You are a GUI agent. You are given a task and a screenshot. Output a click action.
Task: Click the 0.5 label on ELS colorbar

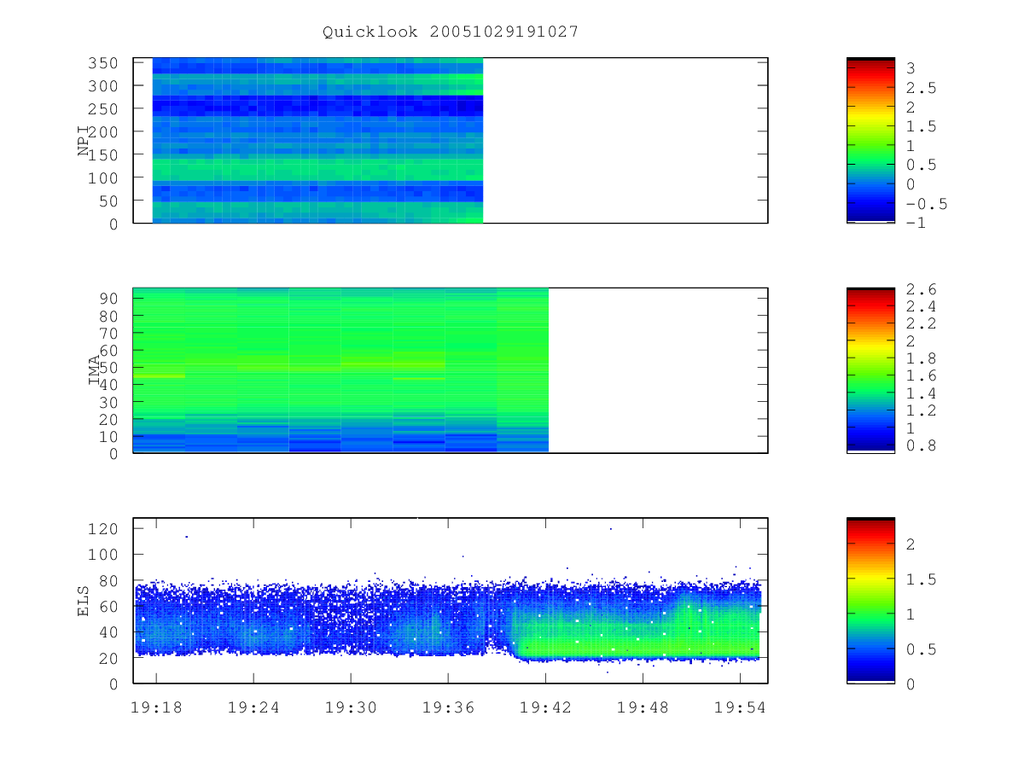coord(921,649)
